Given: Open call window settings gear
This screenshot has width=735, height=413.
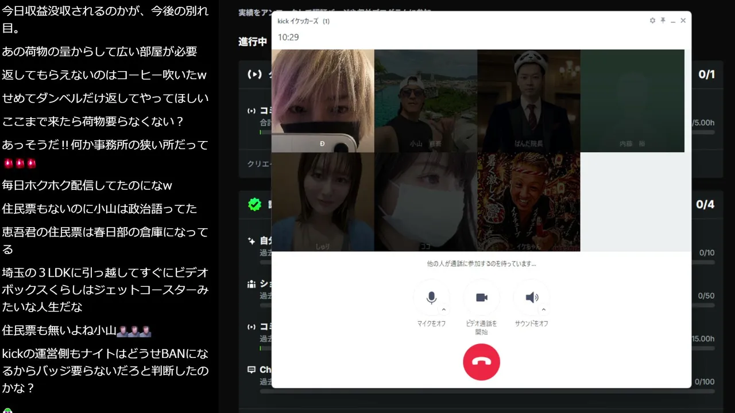Looking at the screenshot, I should 652,21.
